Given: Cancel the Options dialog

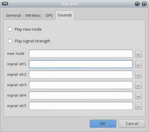Looking at the screenshot, I should point(132,123).
